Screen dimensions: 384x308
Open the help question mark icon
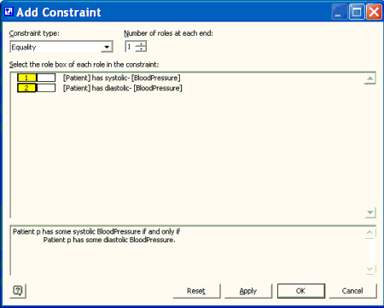click(x=18, y=291)
